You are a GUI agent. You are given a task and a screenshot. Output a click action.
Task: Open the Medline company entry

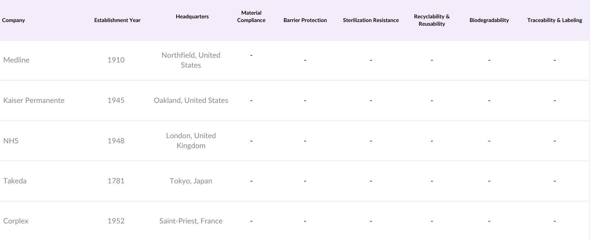16,60
